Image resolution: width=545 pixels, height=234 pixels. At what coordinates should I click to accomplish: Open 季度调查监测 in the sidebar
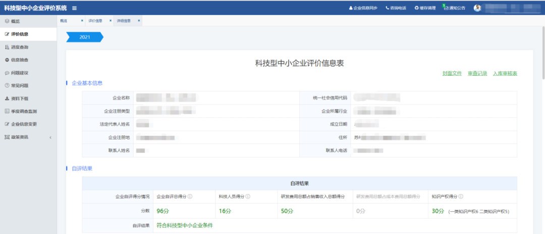(28, 111)
